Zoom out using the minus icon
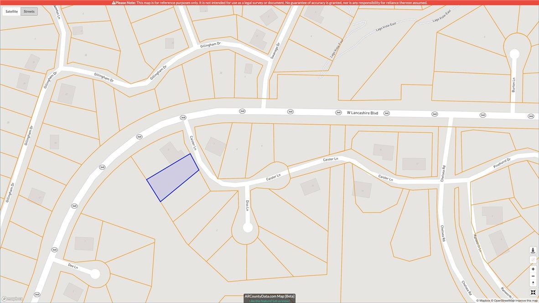 (533, 276)
